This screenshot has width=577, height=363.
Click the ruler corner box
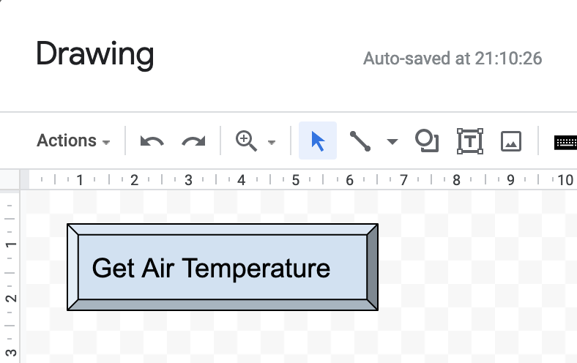coord(10,180)
